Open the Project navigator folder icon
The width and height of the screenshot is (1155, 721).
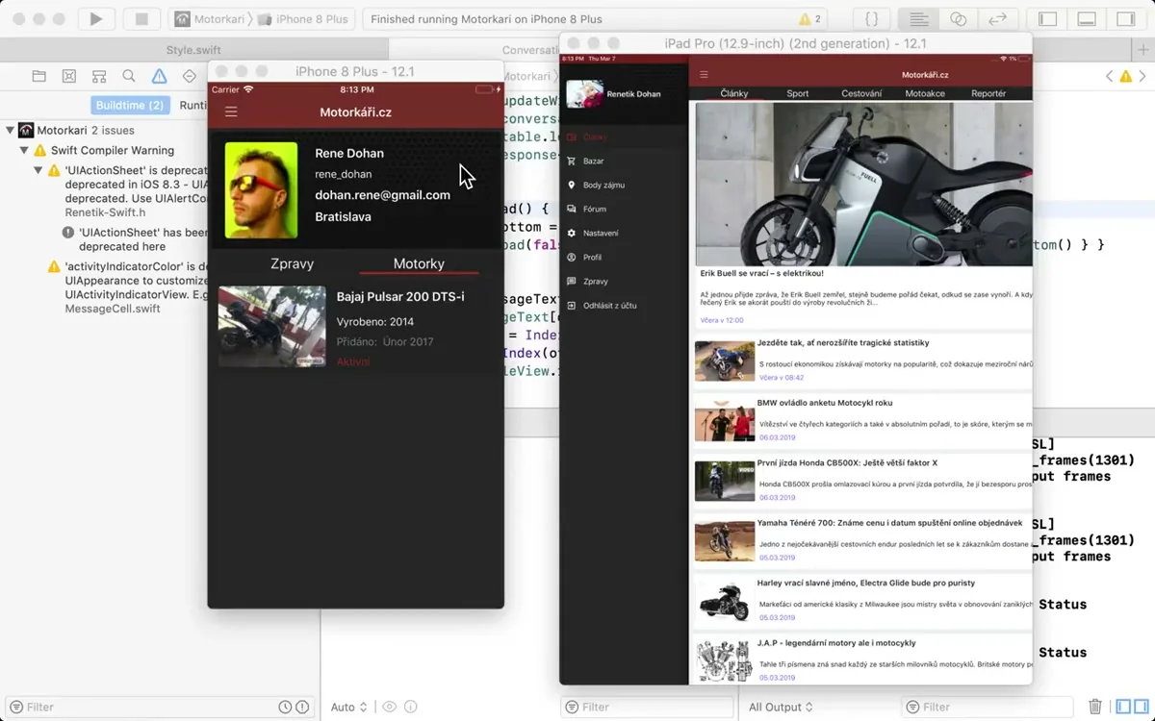coord(38,76)
